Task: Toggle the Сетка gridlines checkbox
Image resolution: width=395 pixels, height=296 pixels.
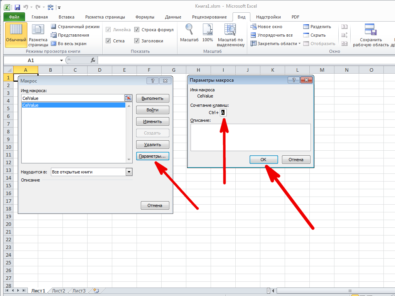Action: pyautogui.click(x=108, y=40)
